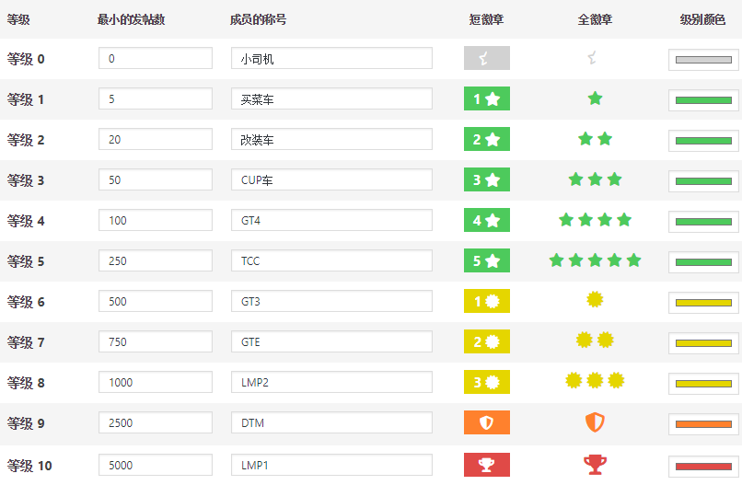This screenshot has height=485, width=742.
Task: Open the orange color swatch for level 9
Action: pyautogui.click(x=703, y=424)
